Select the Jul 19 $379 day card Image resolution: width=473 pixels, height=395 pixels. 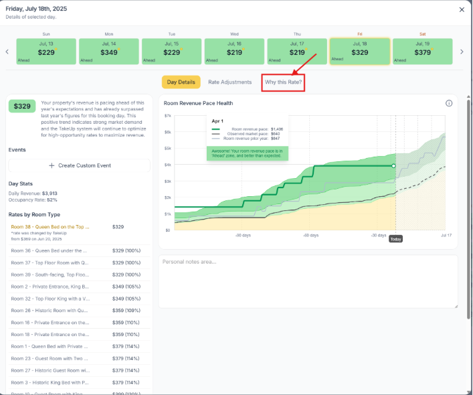click(423, 52)
